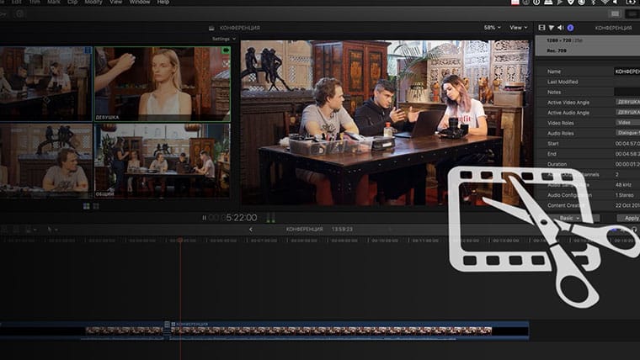The width and height of the screenshot is (640, 360).
Task: Open the Active Video Angle dropdown
Action: click(x=627, y=102)
